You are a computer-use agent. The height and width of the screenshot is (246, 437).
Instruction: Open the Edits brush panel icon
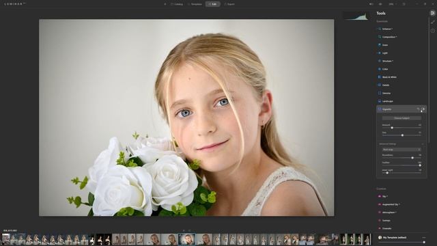point(433,22)
